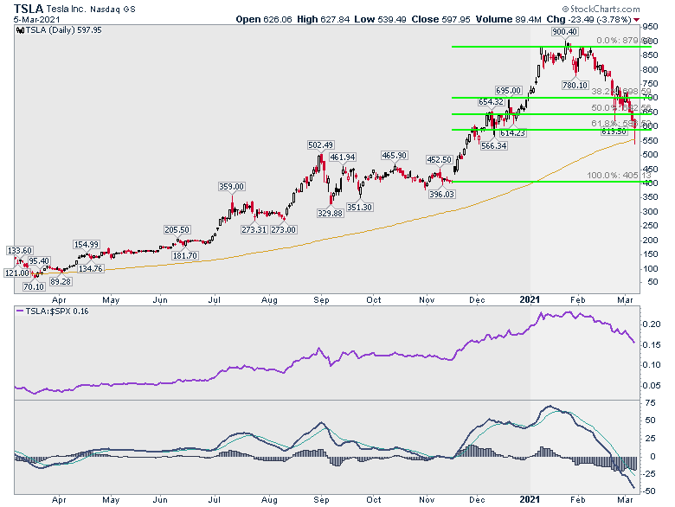The width and height of the screenshot is (675, 507).
Task: Click the 654.32 price label
Action: [x=491, y=101]
